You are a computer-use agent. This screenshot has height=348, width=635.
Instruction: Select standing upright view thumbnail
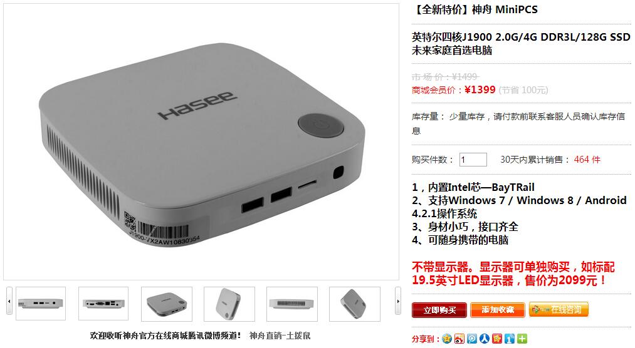pos(229,304)
